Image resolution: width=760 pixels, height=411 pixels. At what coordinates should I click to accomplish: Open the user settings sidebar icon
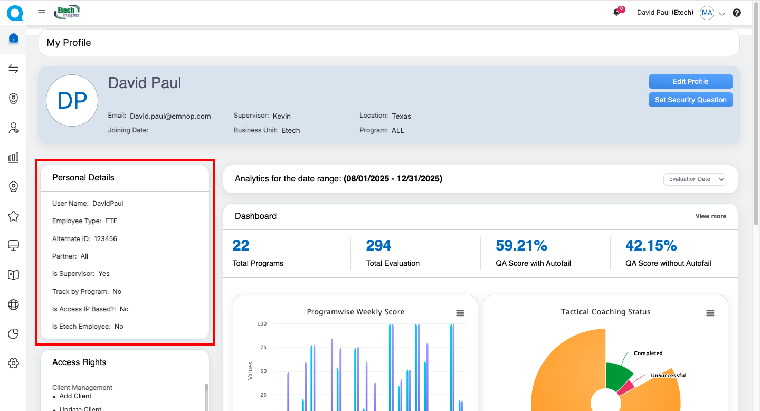(14, 128)
